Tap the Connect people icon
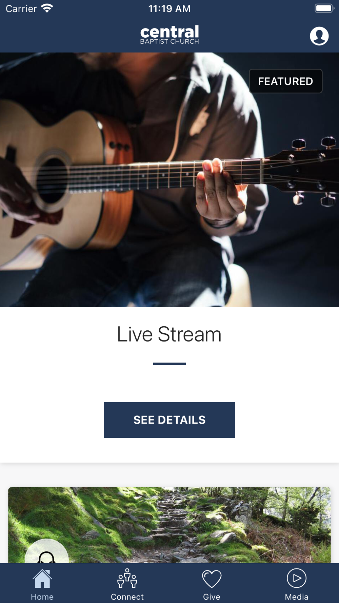 [127, 578]
